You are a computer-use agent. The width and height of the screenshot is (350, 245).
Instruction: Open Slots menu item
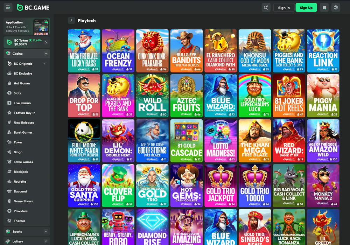[27, 93]
